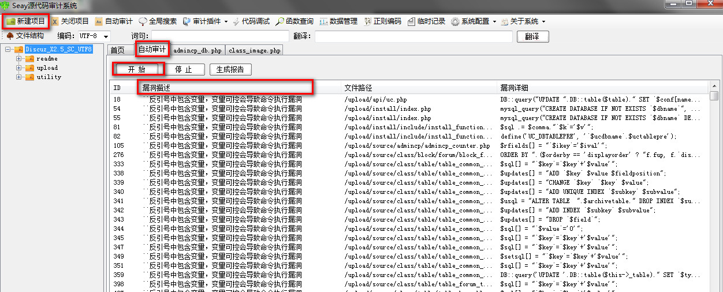Launch the 代码调试 code debug tool
This screenshot has width=723, height=292.
[x=251, y=21]
